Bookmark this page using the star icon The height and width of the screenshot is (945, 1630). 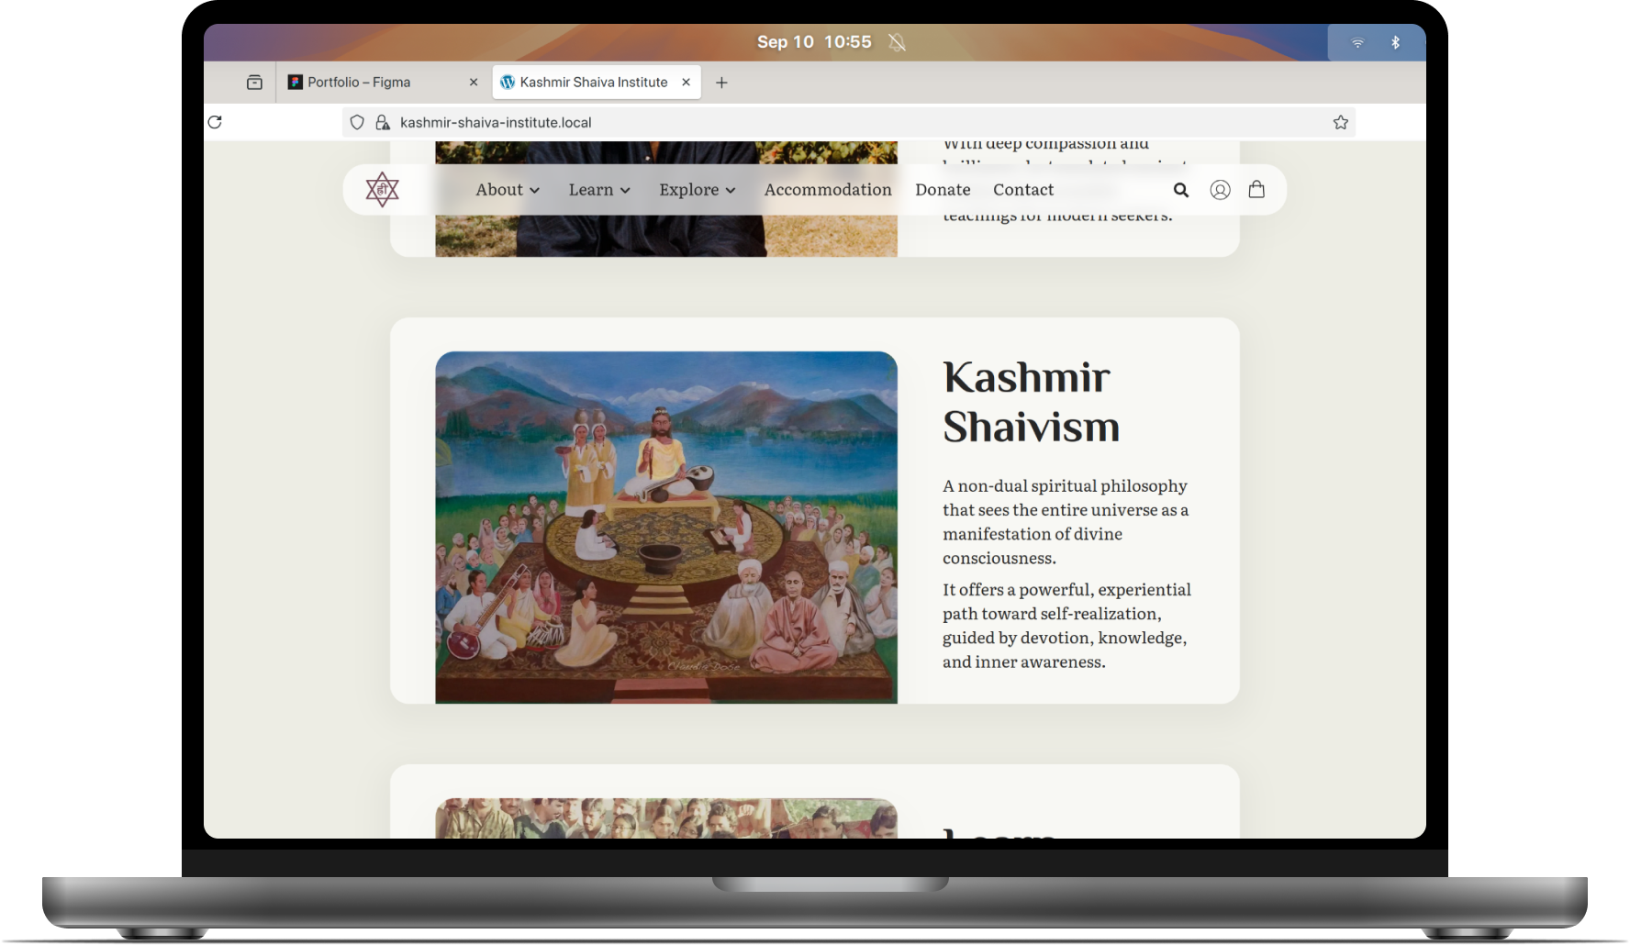(1340, 122)
